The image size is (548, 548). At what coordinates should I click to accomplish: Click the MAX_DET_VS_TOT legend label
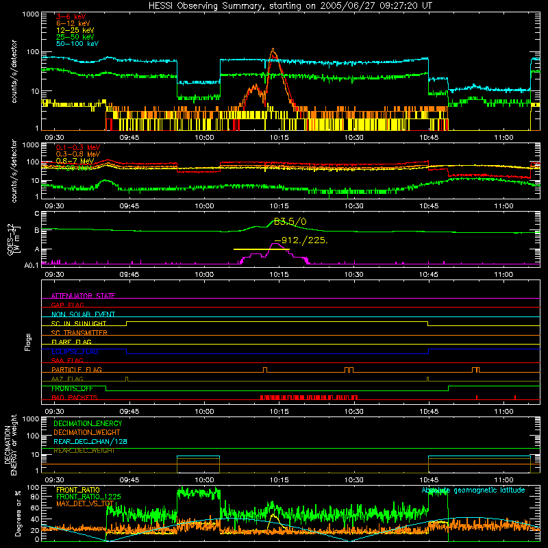pos(85,503)
